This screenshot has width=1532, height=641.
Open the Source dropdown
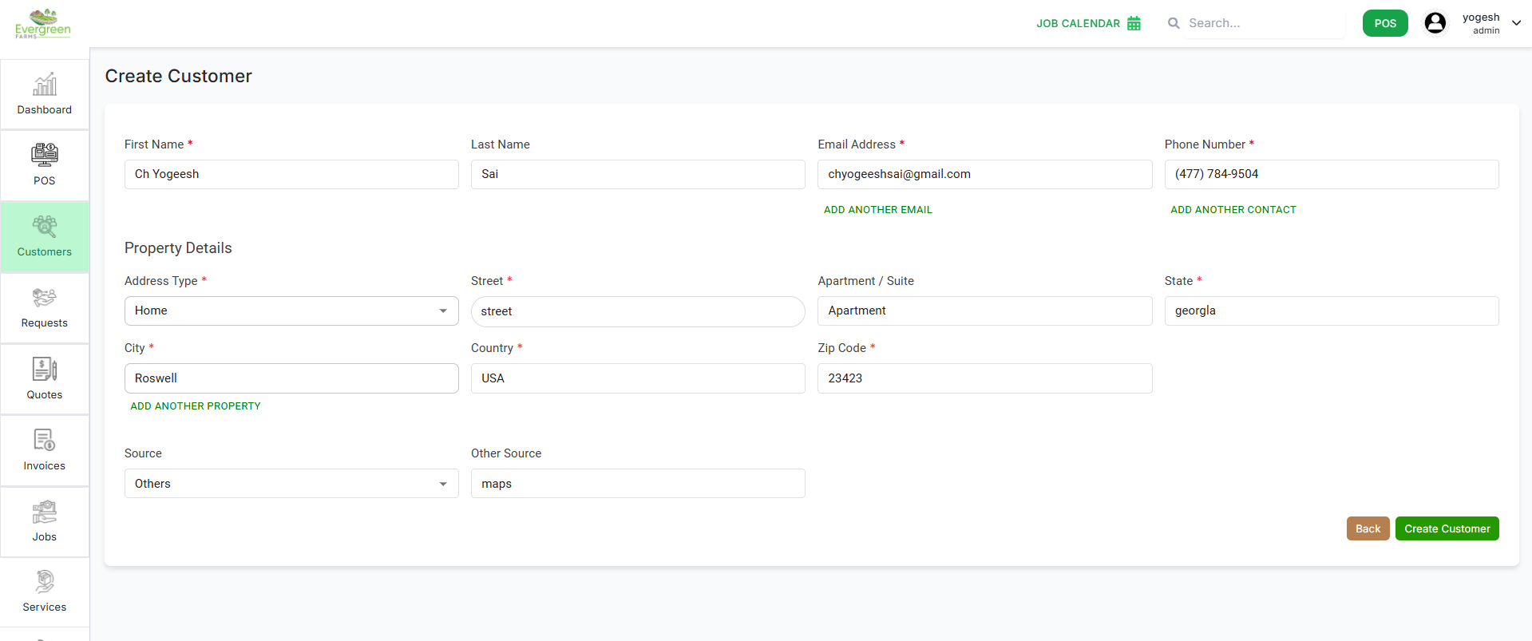(x=291, y=484)
